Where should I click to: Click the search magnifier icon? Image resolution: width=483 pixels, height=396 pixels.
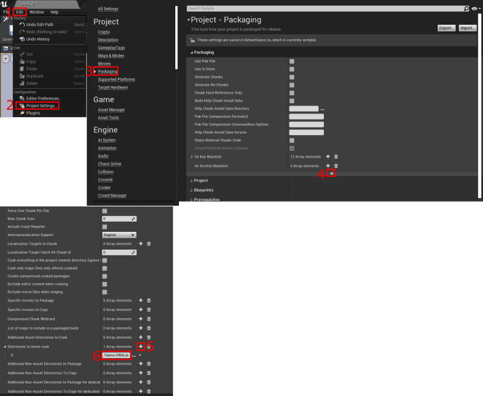pyautogui.click(x=466, y=8)
